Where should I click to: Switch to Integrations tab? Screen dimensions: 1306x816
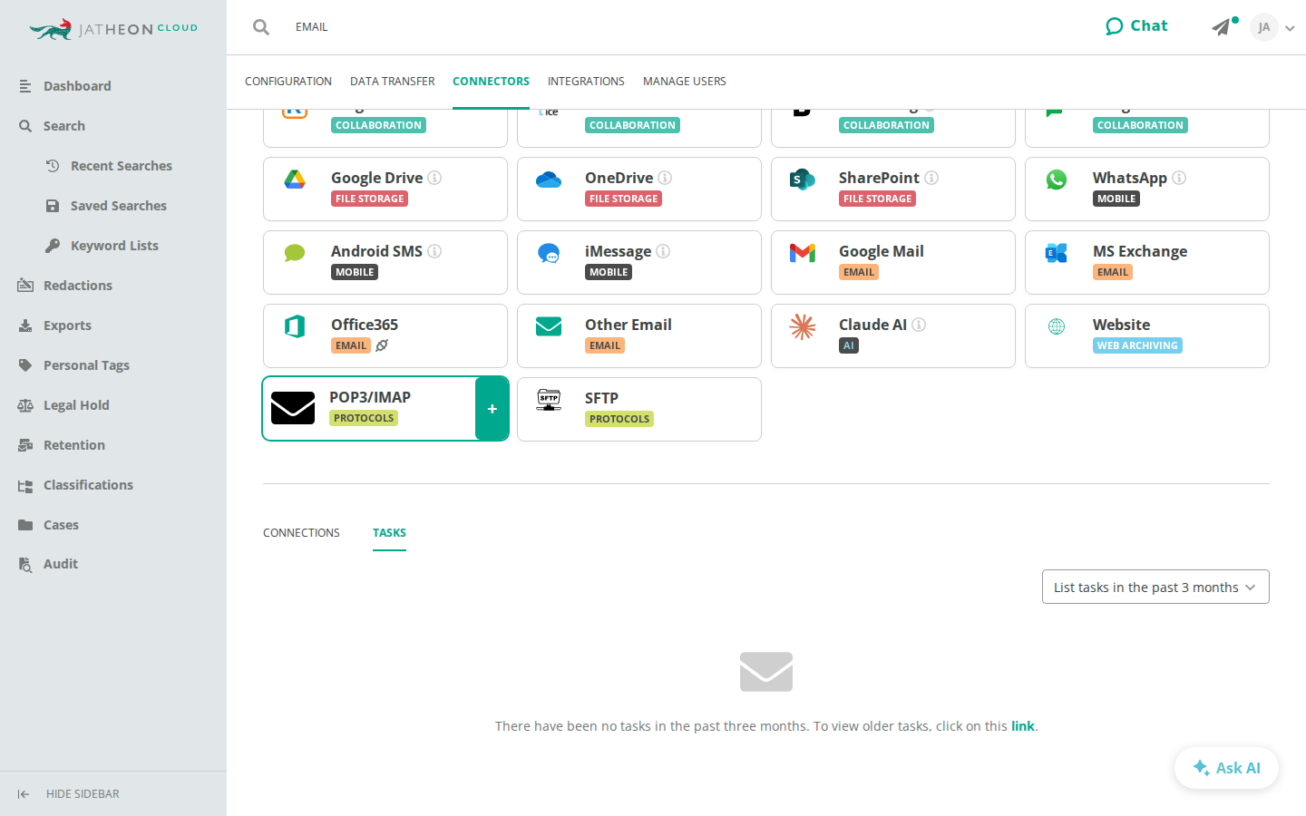pyautogui.click(x=586, y=82)
